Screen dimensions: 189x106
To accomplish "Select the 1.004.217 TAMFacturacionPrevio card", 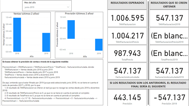I will tap(127, 36).
